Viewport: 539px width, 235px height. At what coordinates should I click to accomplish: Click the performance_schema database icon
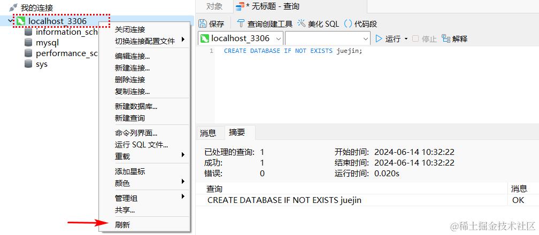[28, 53]
